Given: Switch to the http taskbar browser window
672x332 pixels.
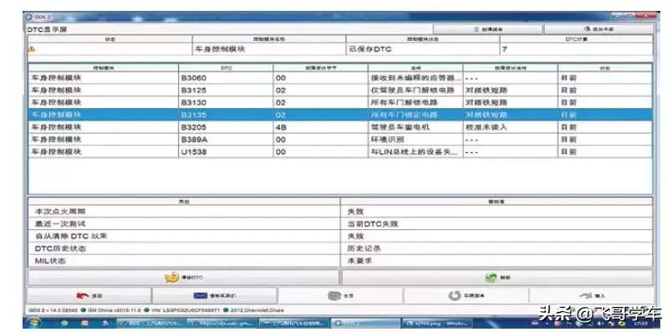Looking at the screenshot, I should click(223, 323).
